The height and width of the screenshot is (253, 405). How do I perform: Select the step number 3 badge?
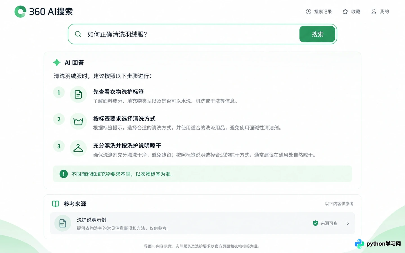pyautogui.click(x=59, y=146)
